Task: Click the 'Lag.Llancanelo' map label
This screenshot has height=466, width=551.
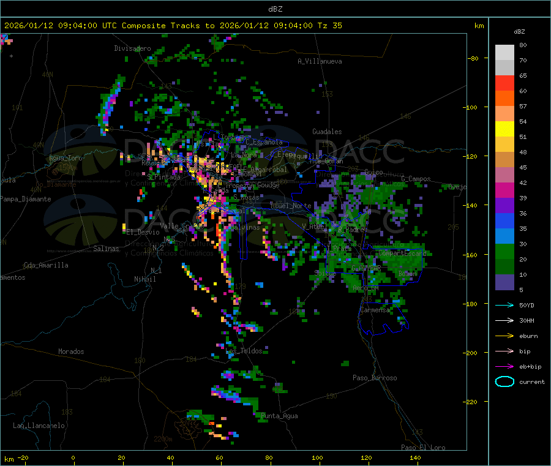Action: (x=39, y=426)
